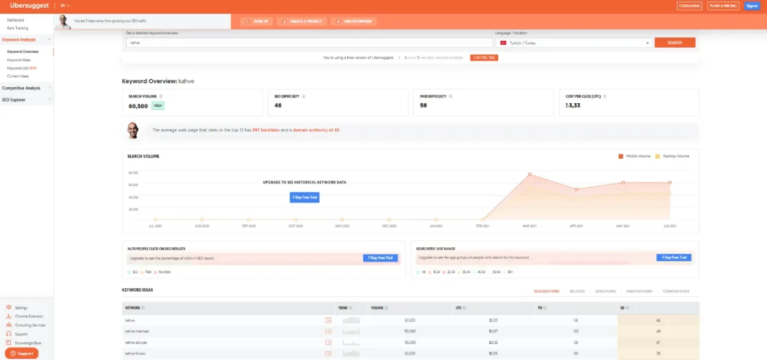Select Keyword Overview in the sidebar
The height and width of the screenshot is (360, 767).
[23, 52]
